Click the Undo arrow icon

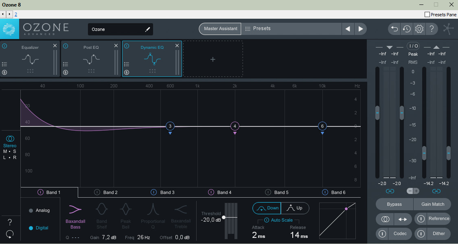click(394, 29)
